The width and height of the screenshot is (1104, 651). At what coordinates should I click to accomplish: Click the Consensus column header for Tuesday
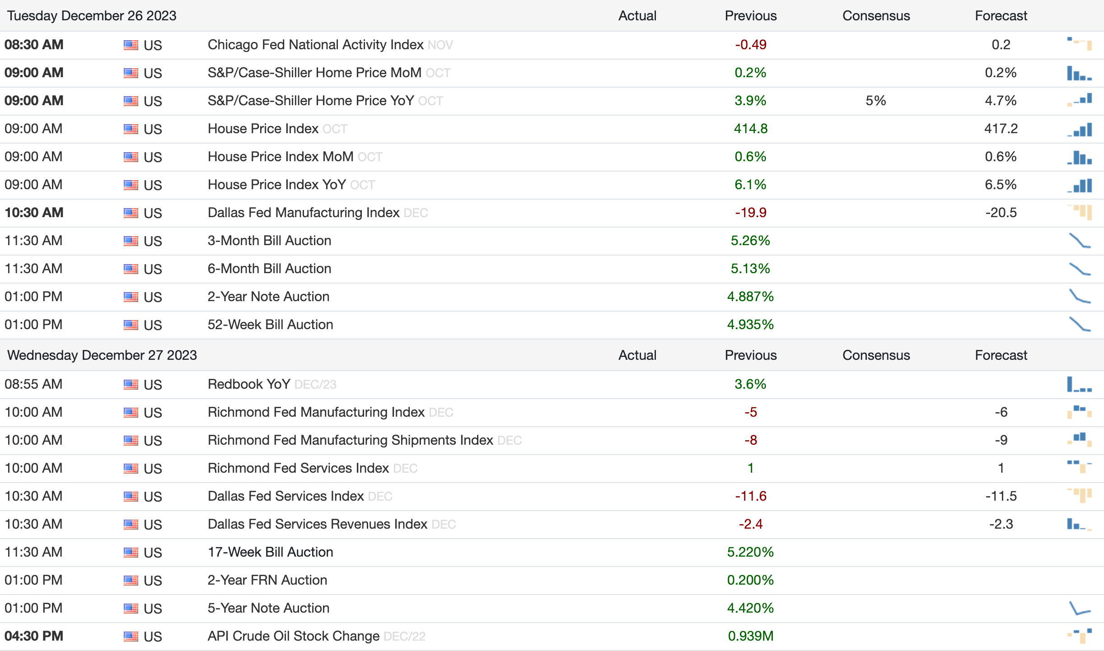click(x=876, y=16)
